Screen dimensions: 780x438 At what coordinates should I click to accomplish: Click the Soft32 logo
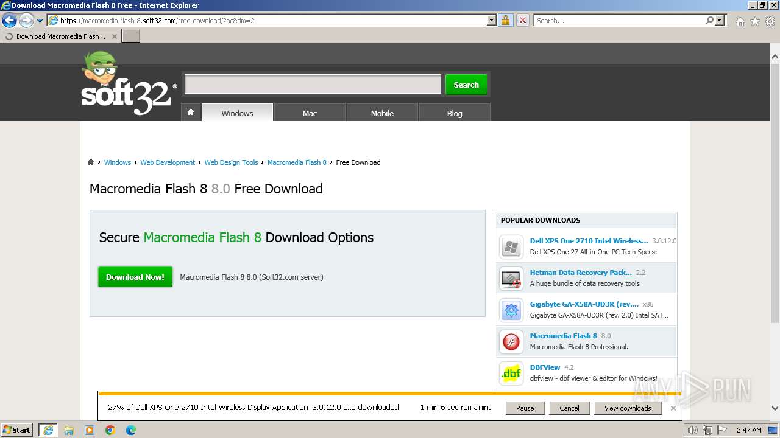pyautogui.click(x=129, y=83)
